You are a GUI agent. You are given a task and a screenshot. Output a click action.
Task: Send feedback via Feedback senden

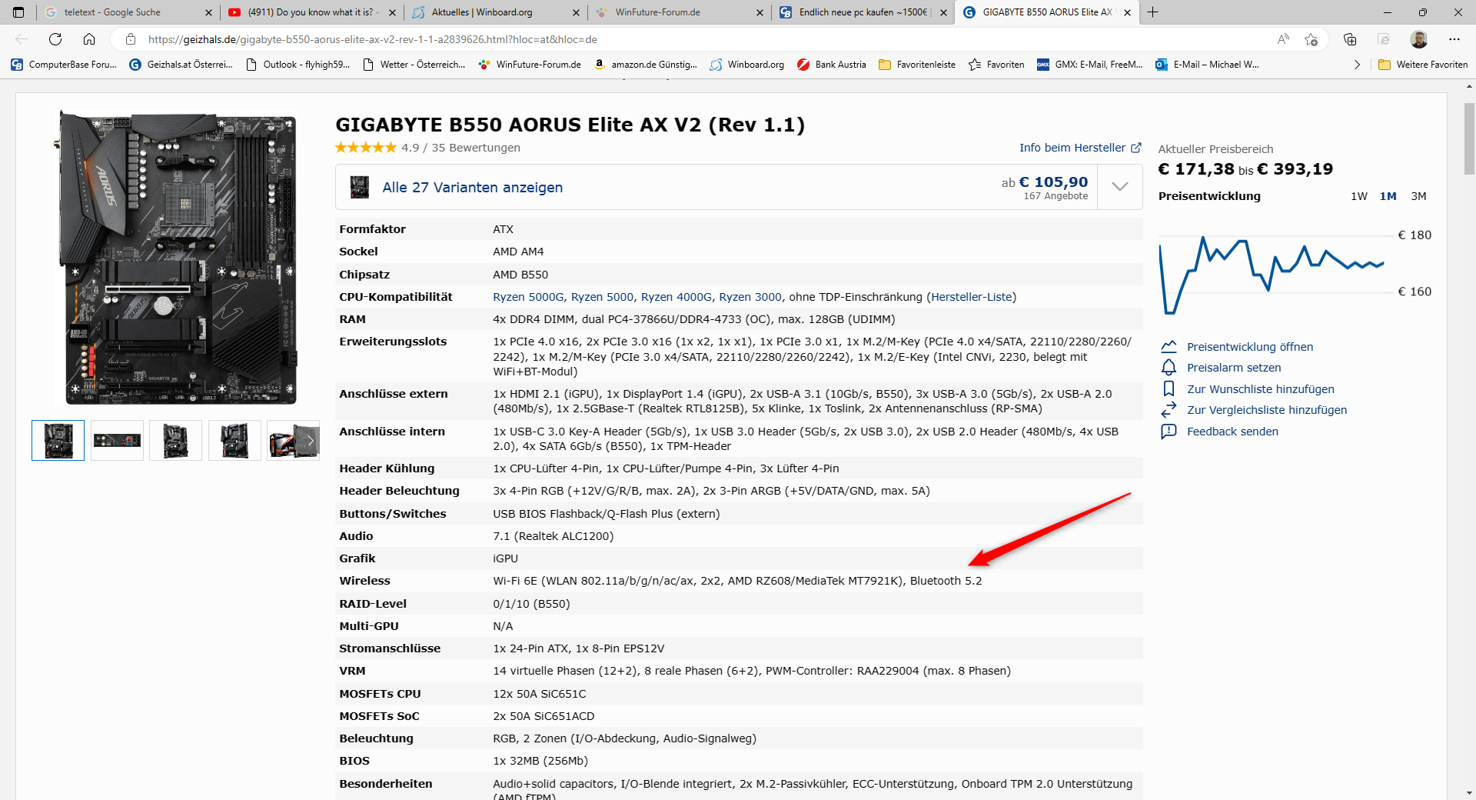[1232, 432]
